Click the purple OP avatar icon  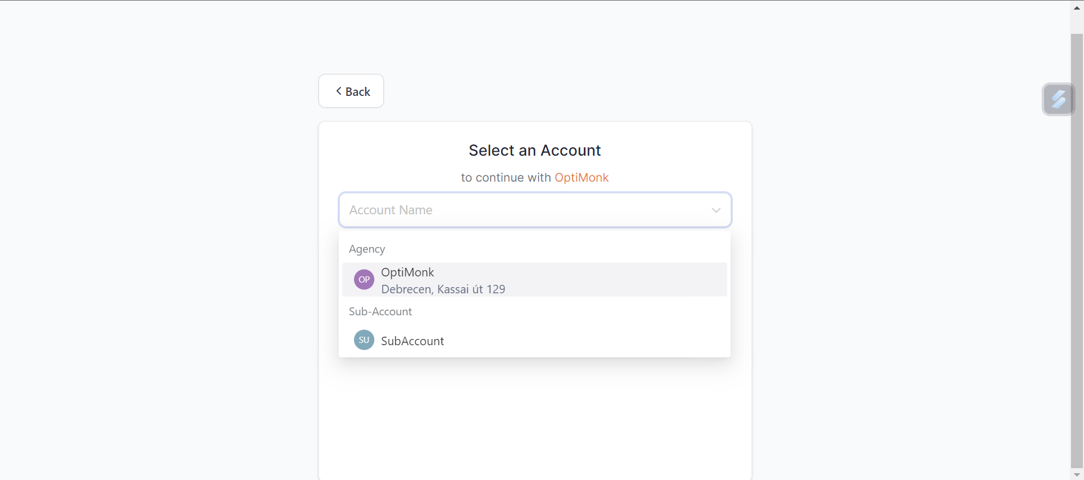pyautogui.click(x=364, y=279)
